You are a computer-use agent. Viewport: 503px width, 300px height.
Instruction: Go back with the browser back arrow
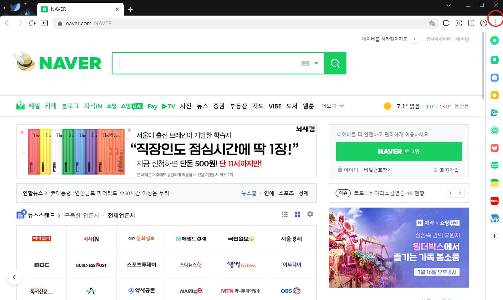[x=7, y=23]
